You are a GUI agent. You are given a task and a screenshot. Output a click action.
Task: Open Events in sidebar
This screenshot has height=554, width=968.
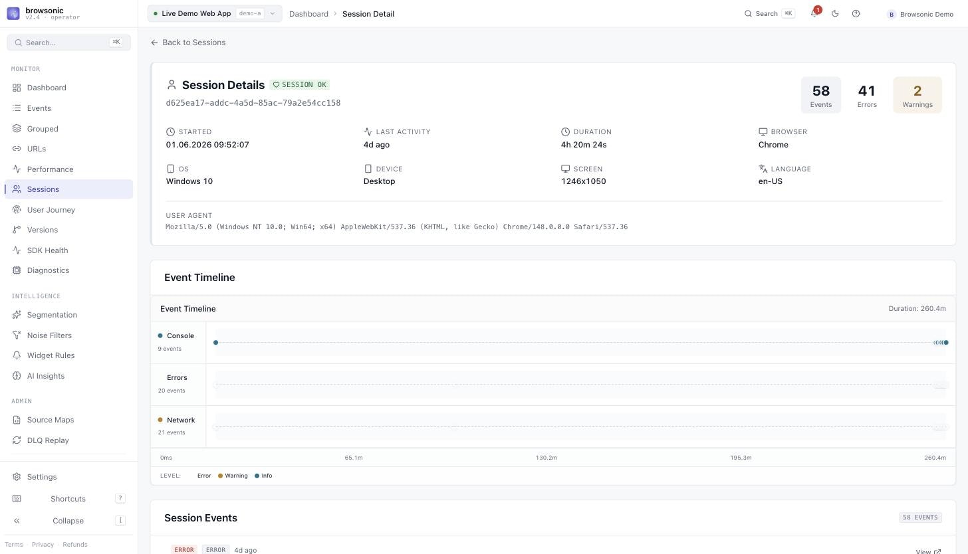pyautogui.click(x=68, y=108)
